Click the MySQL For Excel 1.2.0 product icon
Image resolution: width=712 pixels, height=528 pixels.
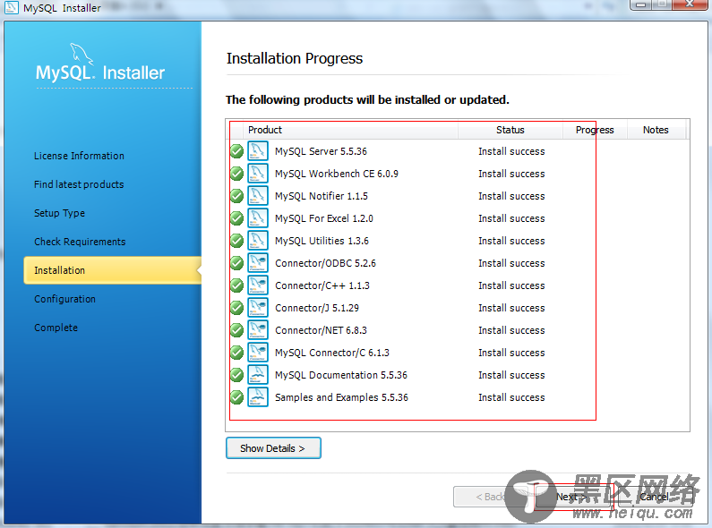pos(257,218)
